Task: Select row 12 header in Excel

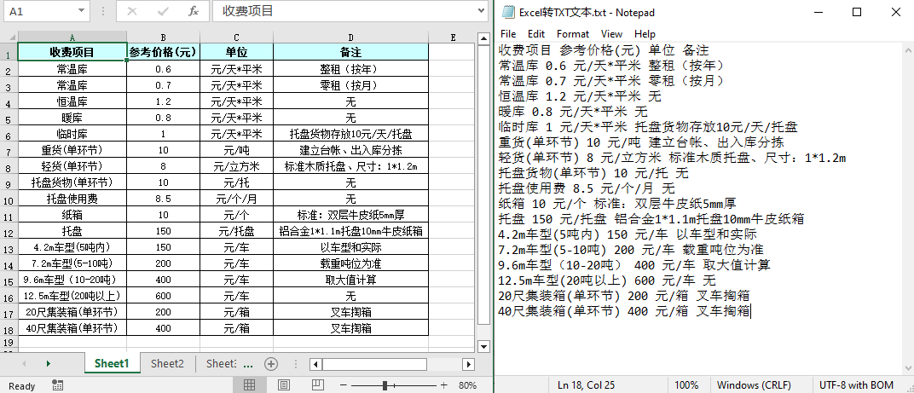Action: coord(9,233)
